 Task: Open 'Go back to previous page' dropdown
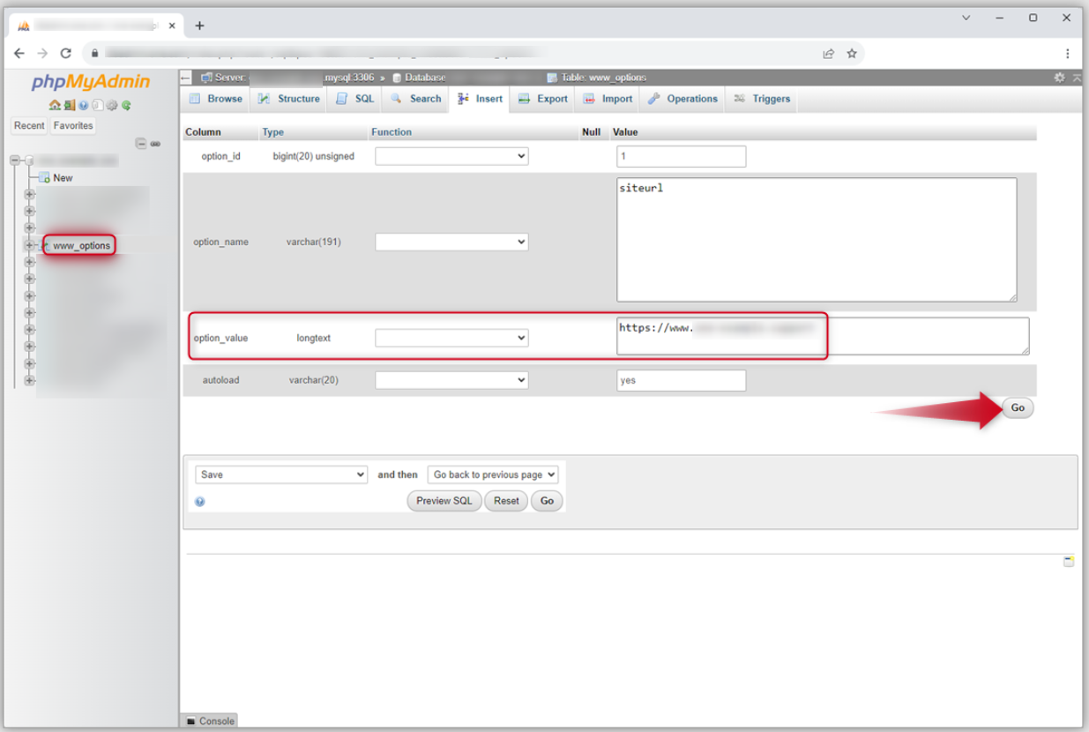(x=493, y=474)
